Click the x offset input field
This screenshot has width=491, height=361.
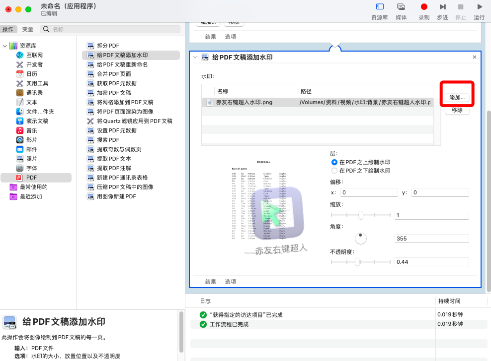pos(369,192)
